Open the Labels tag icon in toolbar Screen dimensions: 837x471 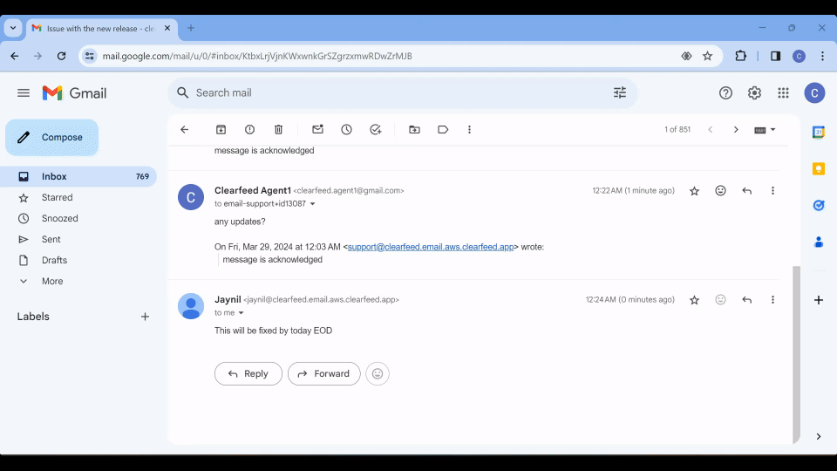pos(443,129)
